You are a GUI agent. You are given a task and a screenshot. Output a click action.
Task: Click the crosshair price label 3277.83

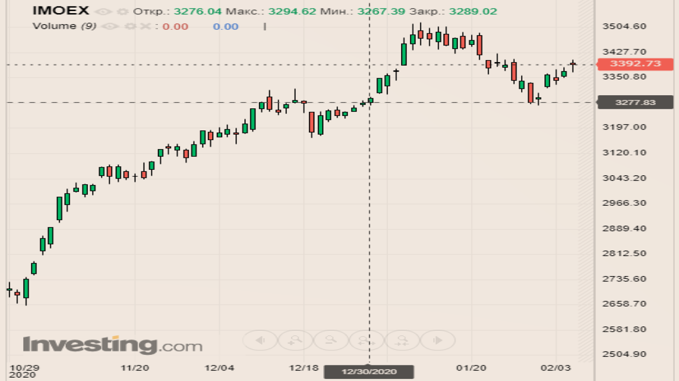[635, 102]
